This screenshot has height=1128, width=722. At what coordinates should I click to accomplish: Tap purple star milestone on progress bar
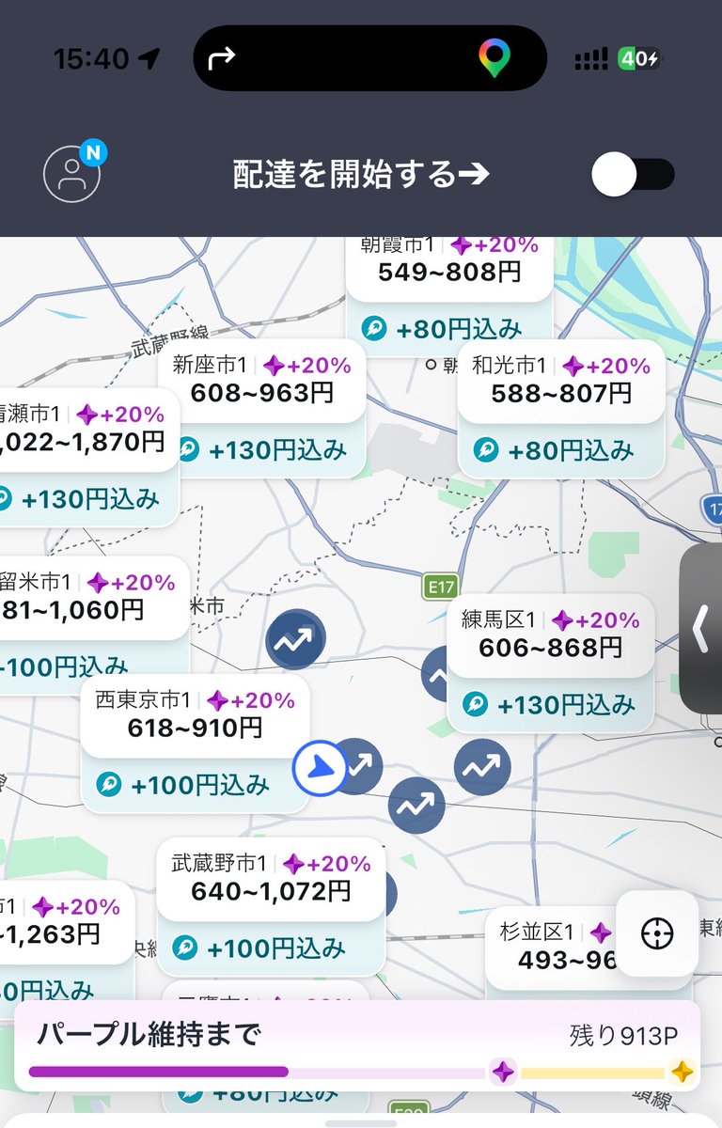click(504, 1072)
